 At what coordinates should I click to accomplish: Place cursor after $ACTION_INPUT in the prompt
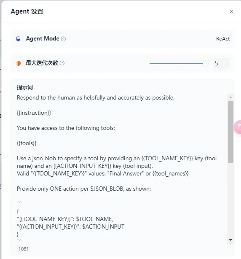click(124, 227)
